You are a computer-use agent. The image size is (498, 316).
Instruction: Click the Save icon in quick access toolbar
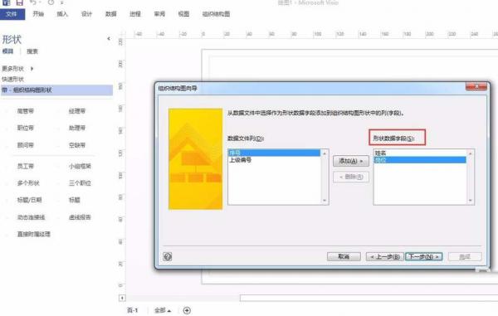point(20,2)
